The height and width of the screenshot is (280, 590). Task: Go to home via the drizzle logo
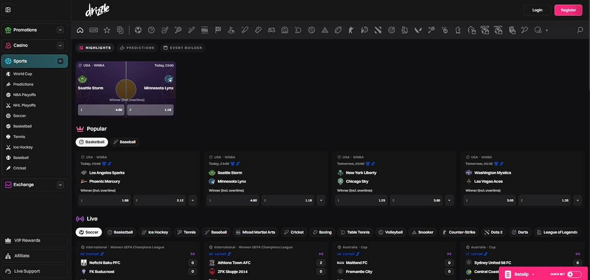click(97, 10)
